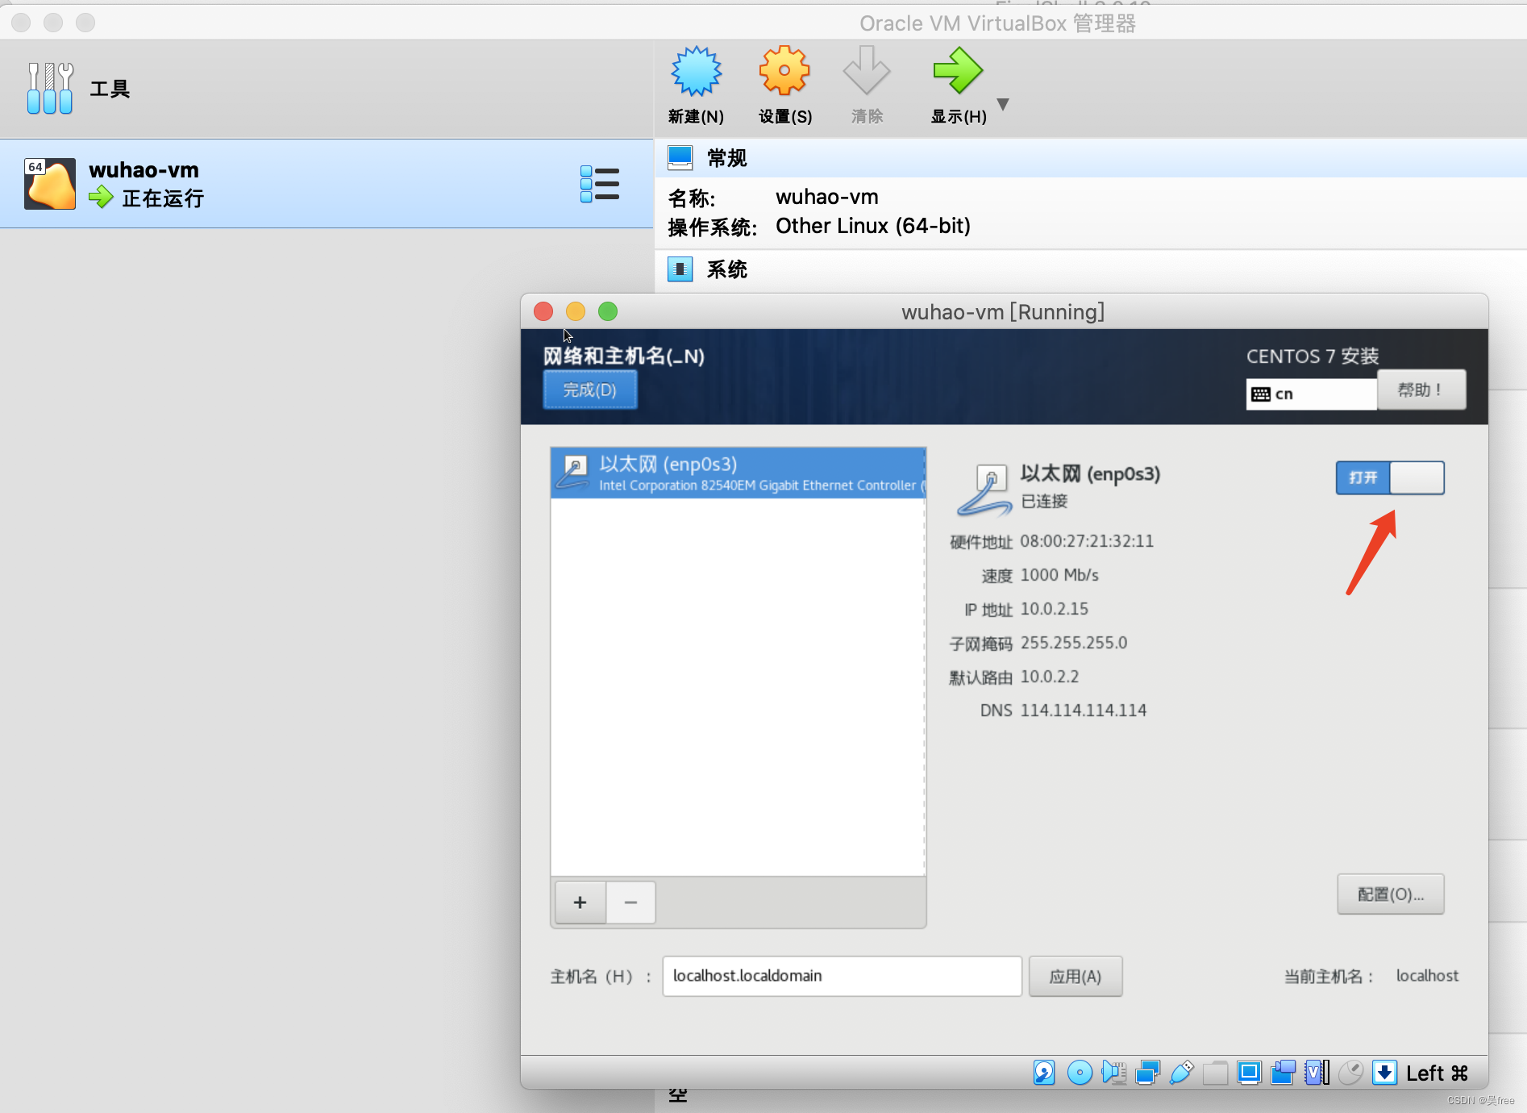The height and width of the screenshot is (1113, 1527).
Task: Click the 清除 discard arrow icon
Action: (x=867, y=73)
